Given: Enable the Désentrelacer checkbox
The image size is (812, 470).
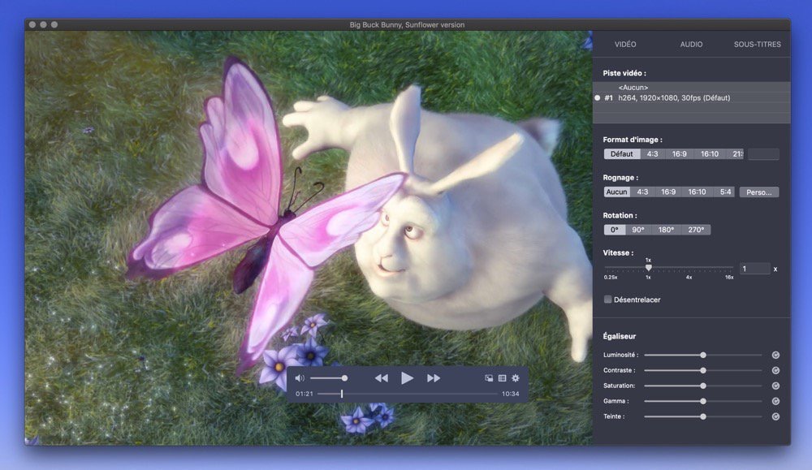Looking at the screenshot, I should (x=608, y=300).
